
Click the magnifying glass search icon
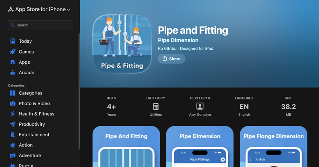(12, 25)
